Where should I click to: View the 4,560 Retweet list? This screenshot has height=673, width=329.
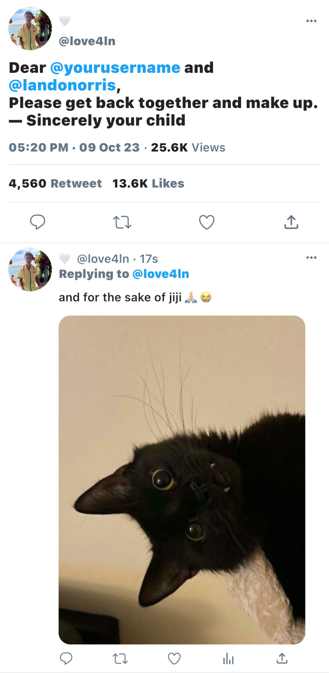(x=55, y=183)
